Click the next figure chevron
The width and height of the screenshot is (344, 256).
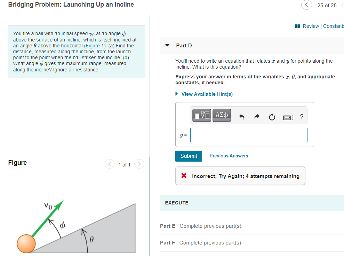[139, 164]
